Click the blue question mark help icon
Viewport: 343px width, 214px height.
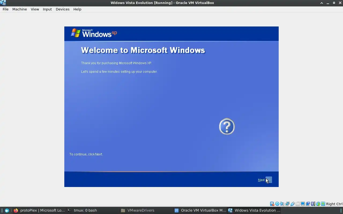(x=227, y=126)
